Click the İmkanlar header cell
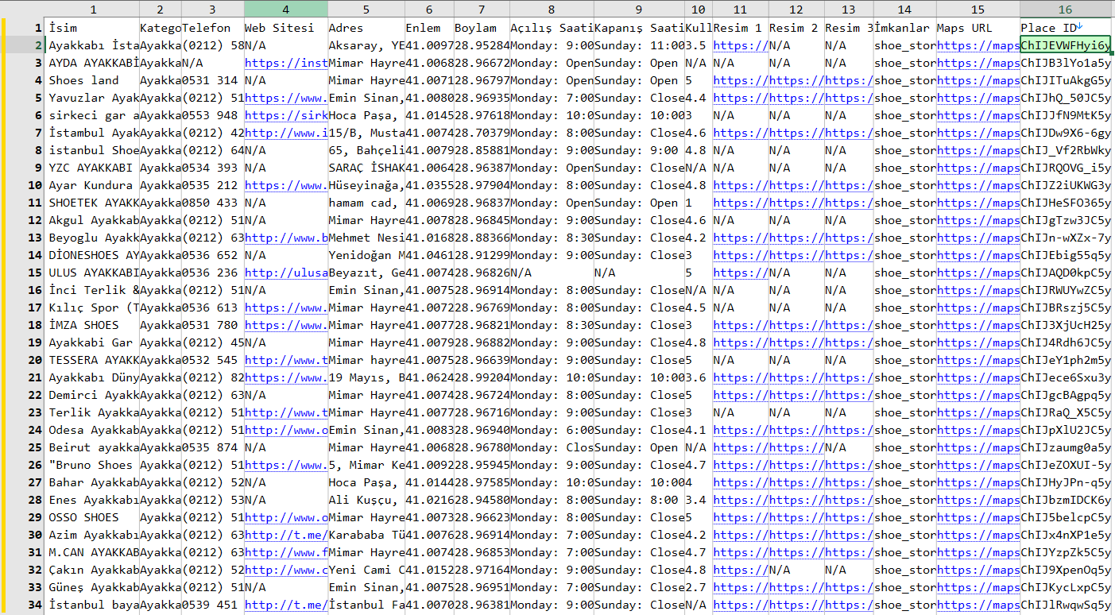Viewport: 1115px width, 615px height. tap(904, 28)
